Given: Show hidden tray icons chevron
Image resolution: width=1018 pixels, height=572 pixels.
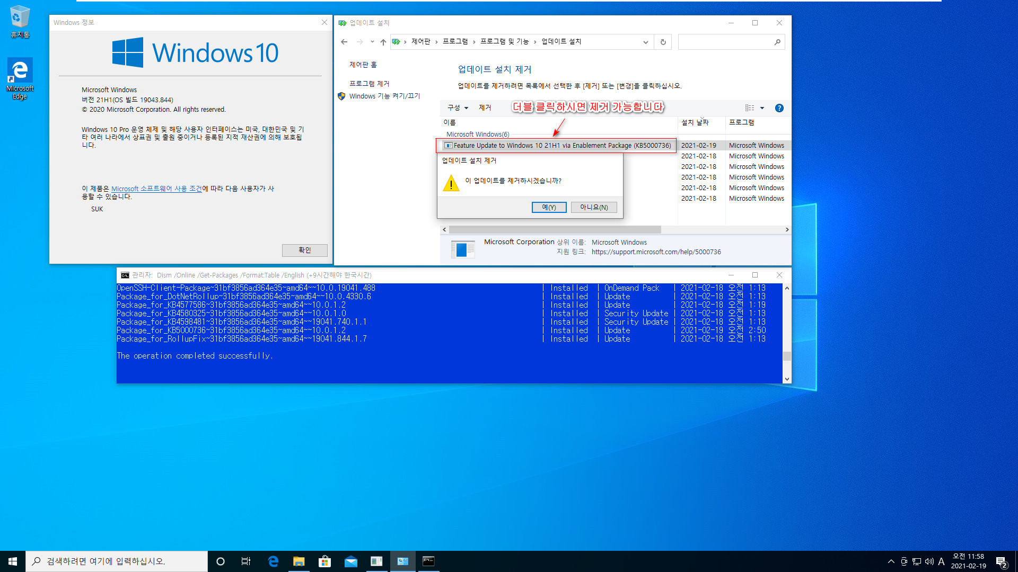Looking at the screenshot, I should (x=891, y=561).
